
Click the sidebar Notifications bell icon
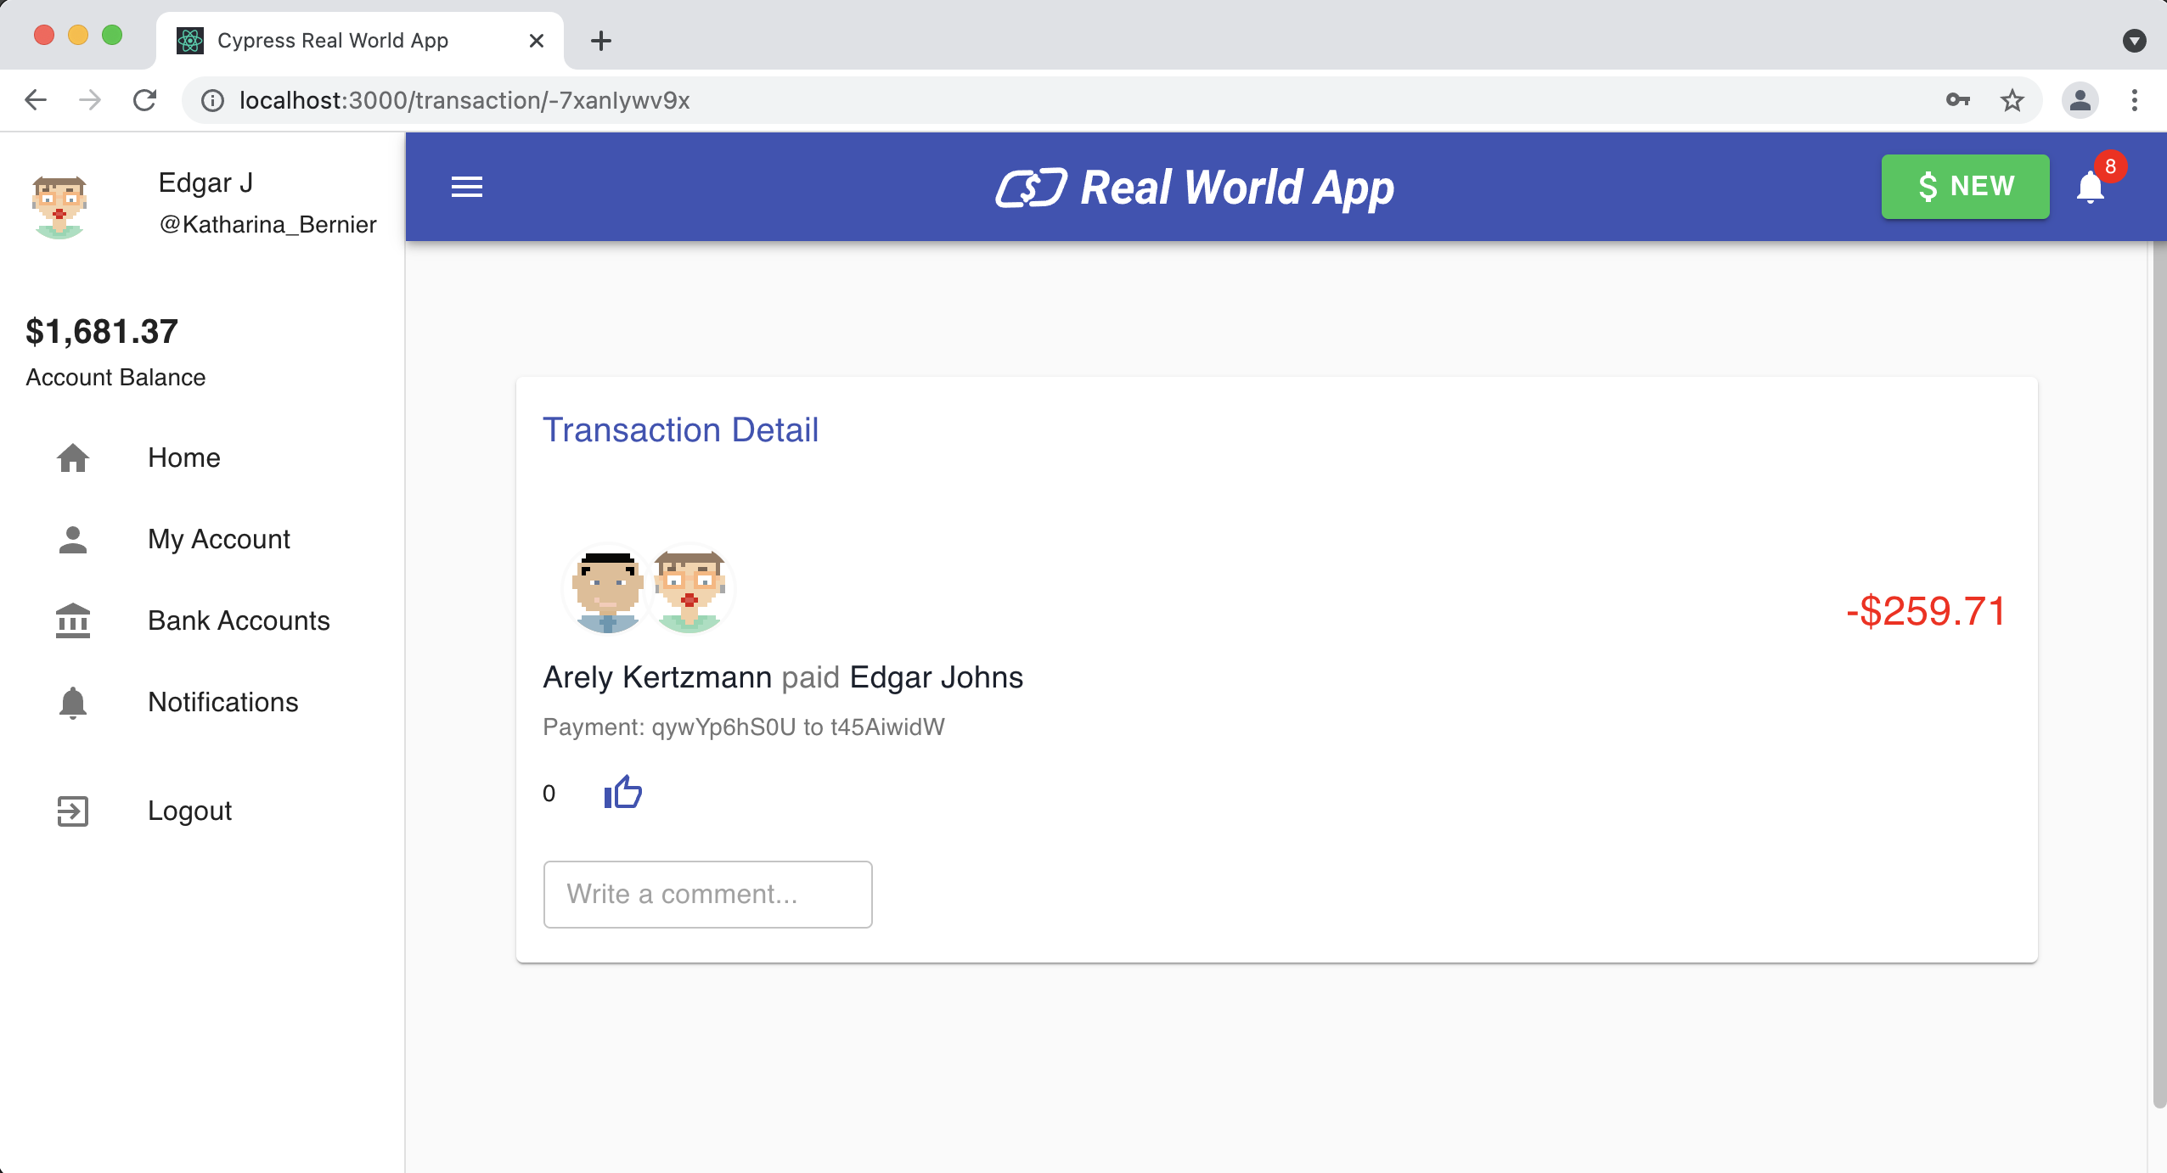pos(73,702)
